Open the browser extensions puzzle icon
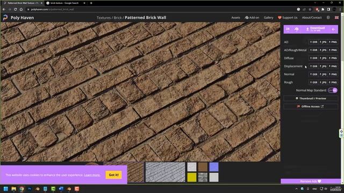Image resolution: width=344 pixels, height=193 pixels. [x=322, y=10]
